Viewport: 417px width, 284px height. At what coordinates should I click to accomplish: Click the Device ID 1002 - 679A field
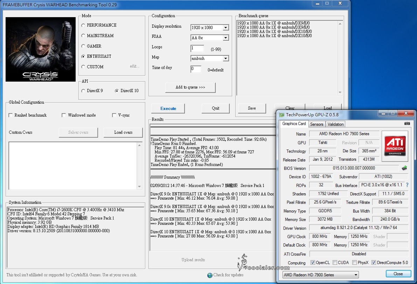[x=321, y=176]
